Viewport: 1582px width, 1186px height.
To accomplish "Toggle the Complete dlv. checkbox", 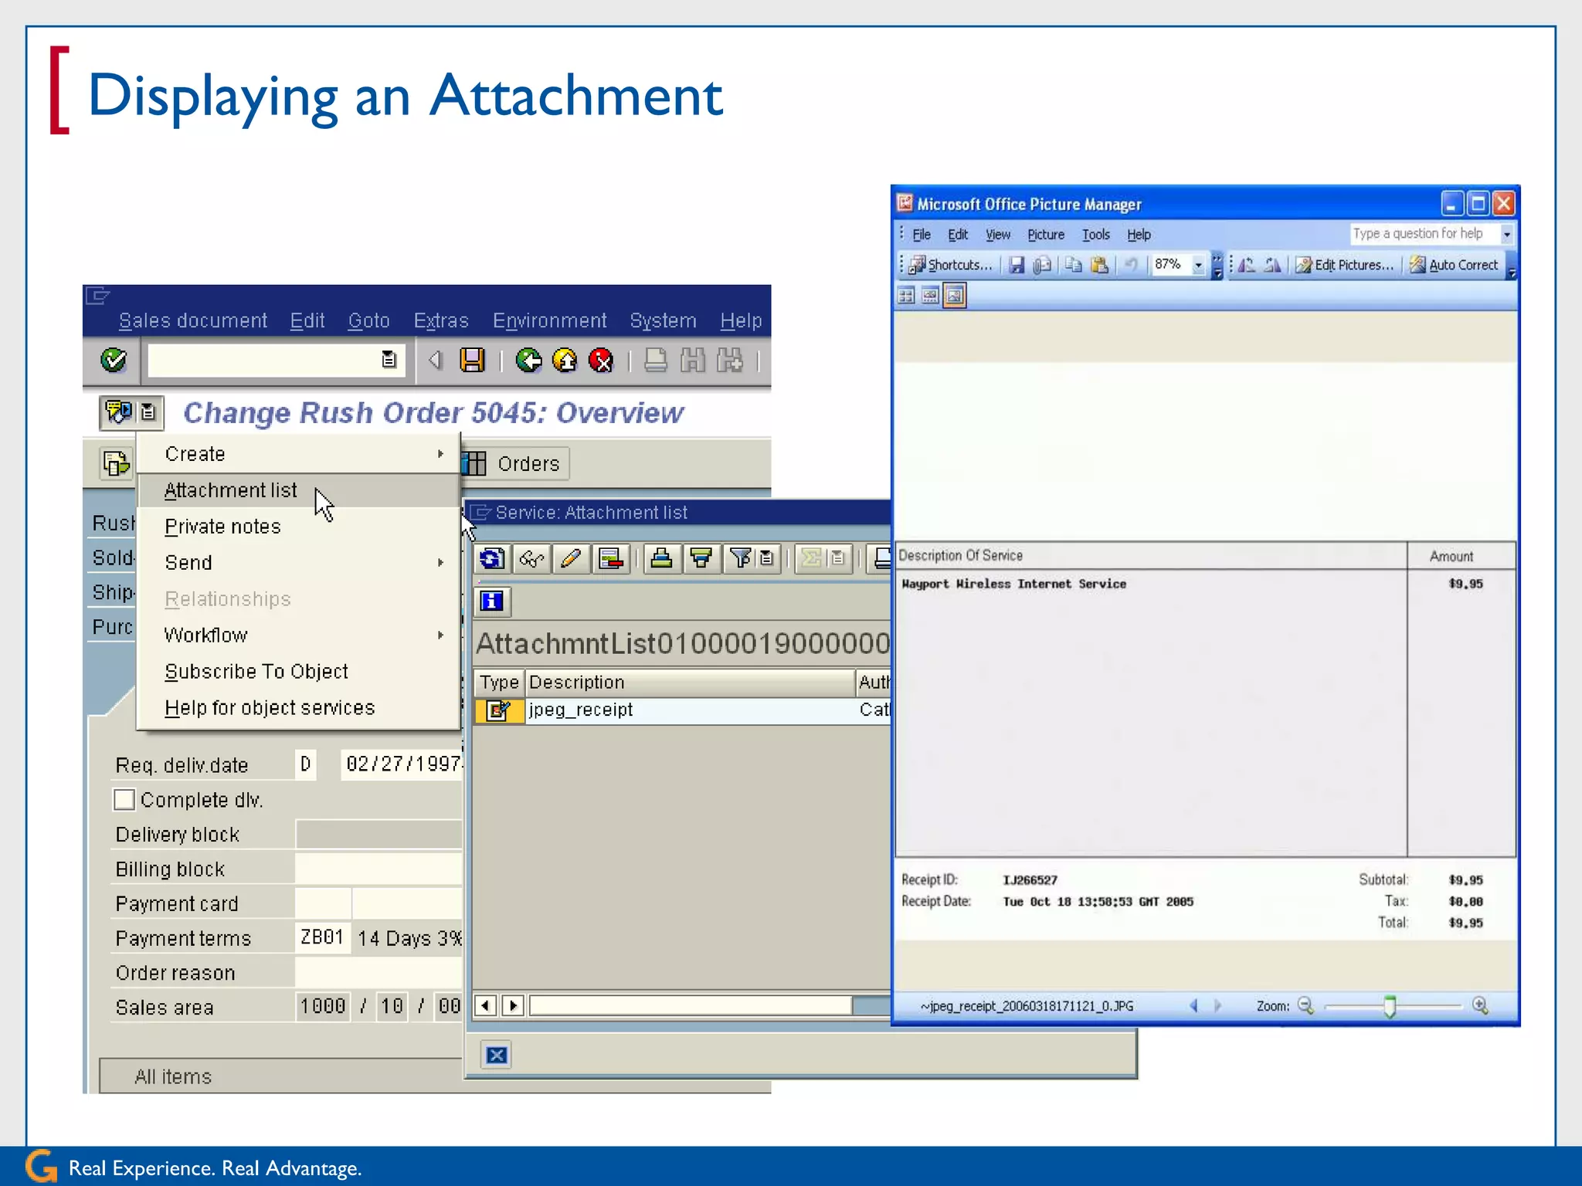I will pyautogui.click(x=124, y=799).
